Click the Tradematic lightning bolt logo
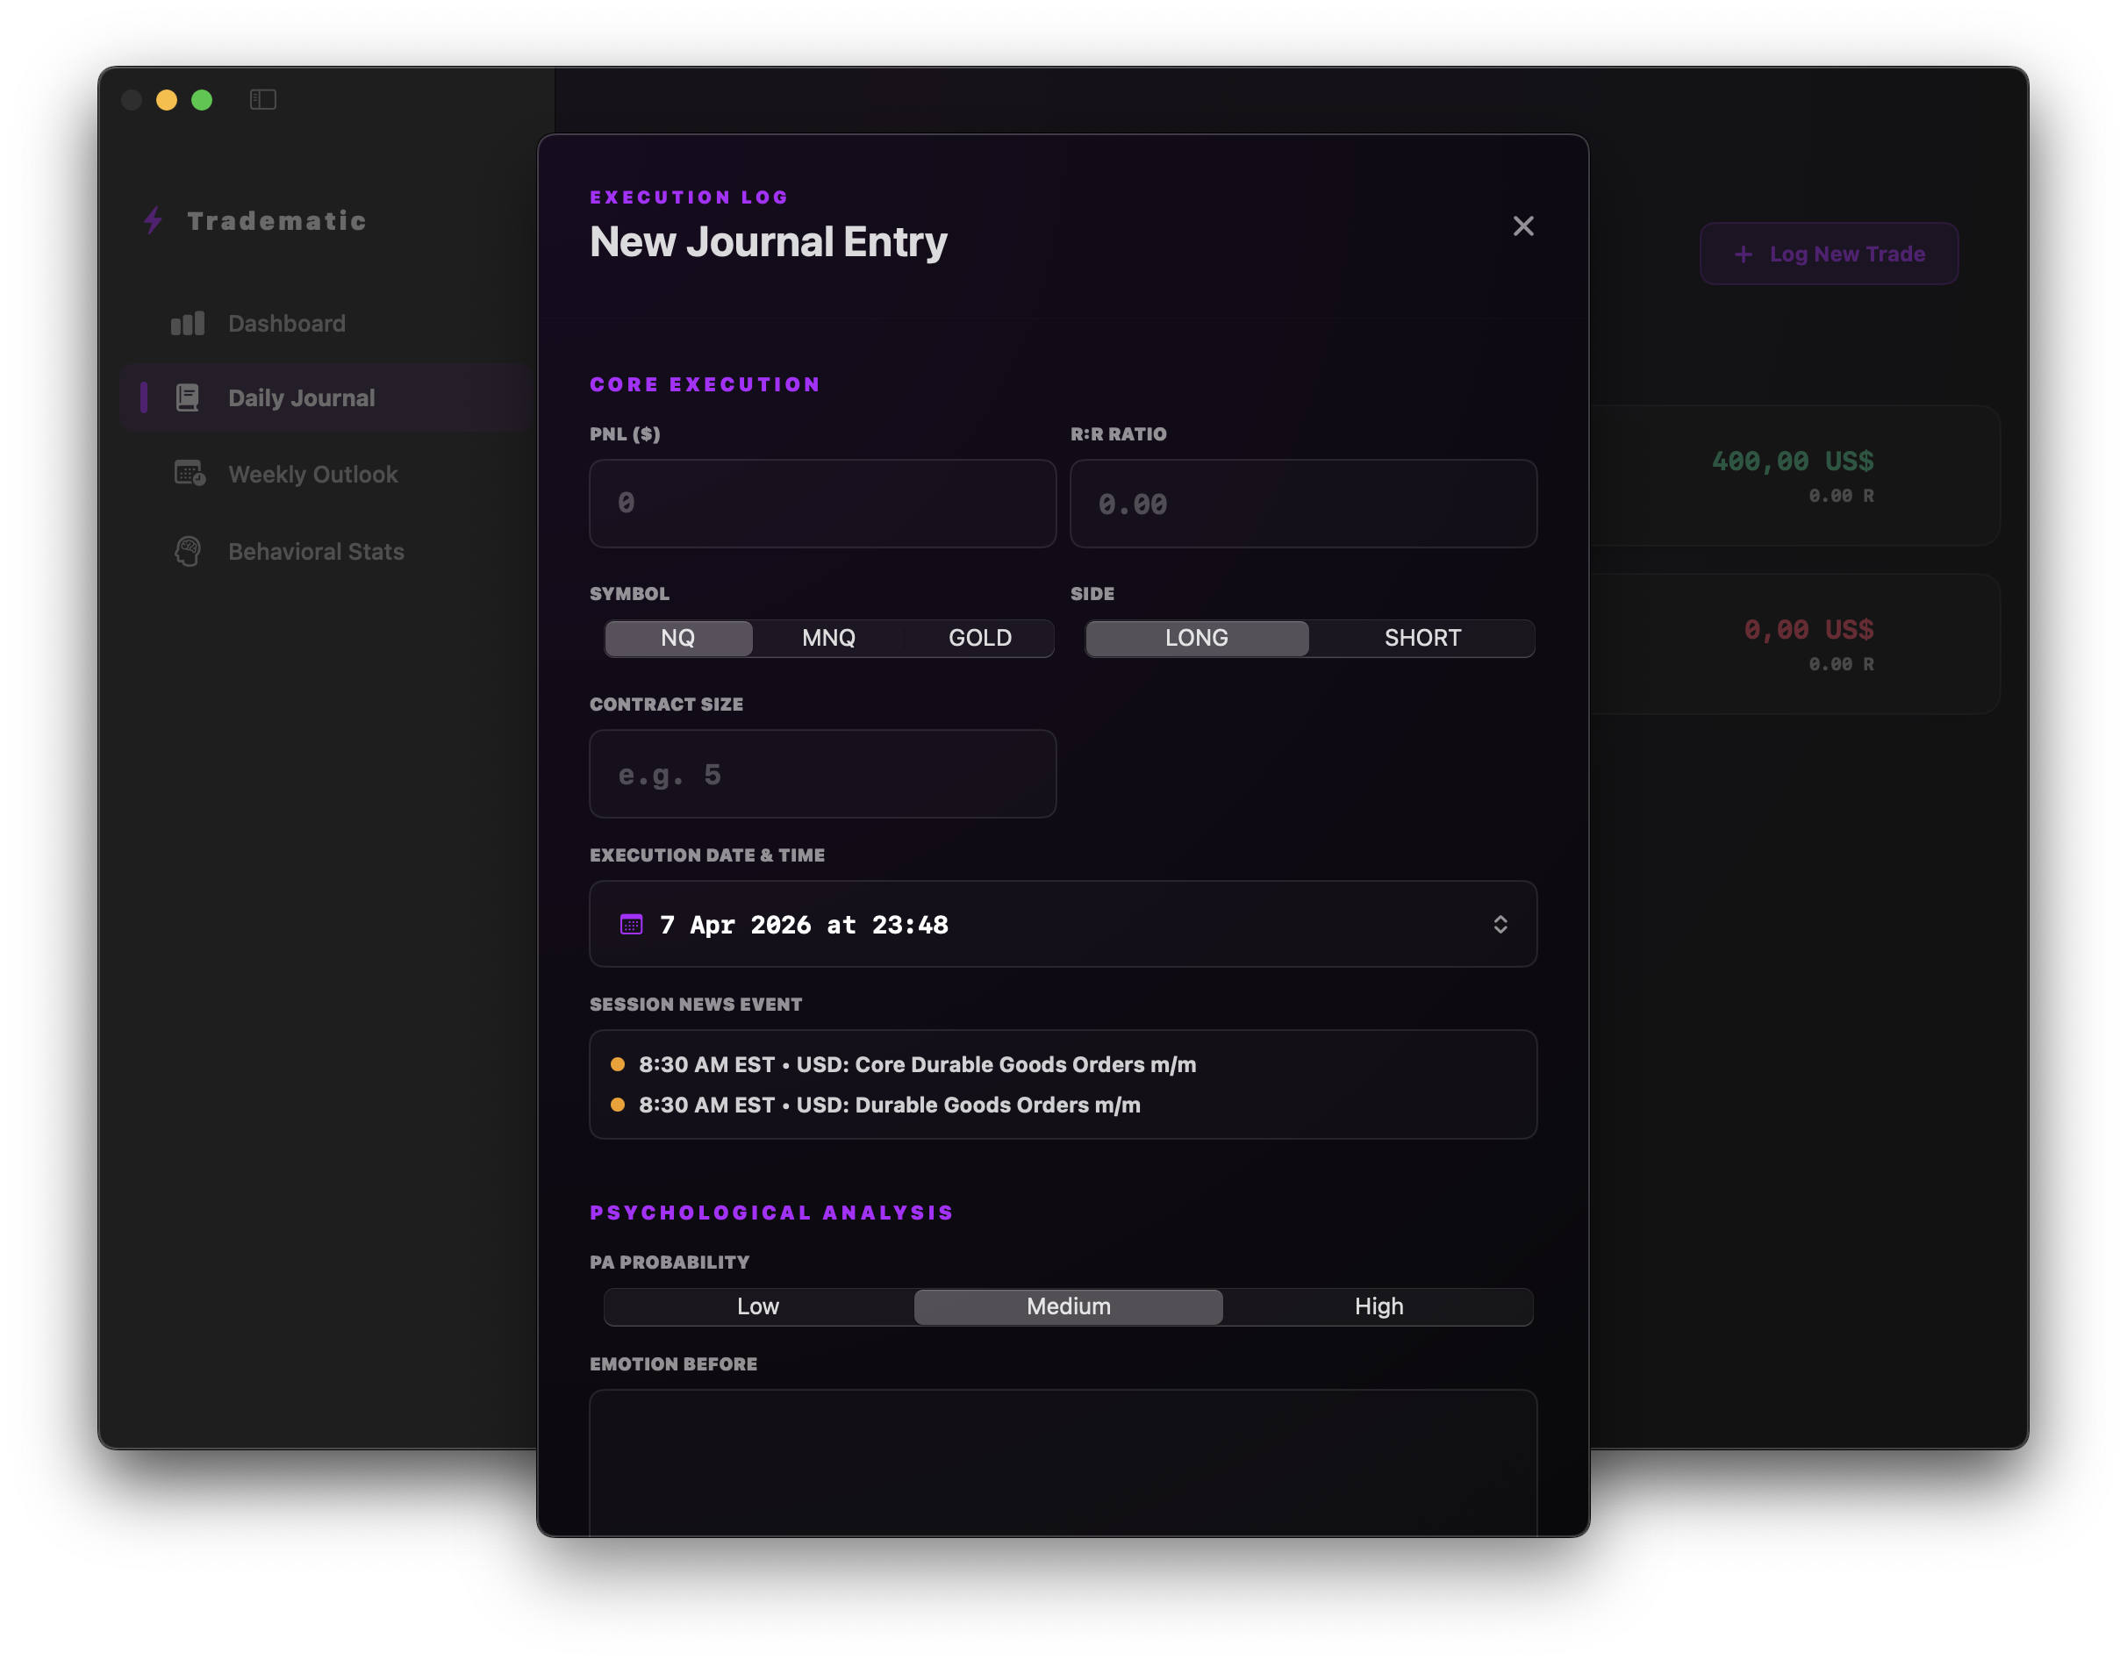Viewport: 2127px width, 1667px height. (x=154, y=220)
